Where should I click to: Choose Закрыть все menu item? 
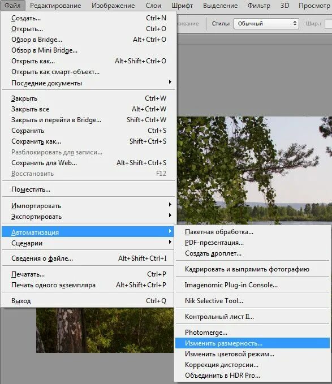click(89, 109)
